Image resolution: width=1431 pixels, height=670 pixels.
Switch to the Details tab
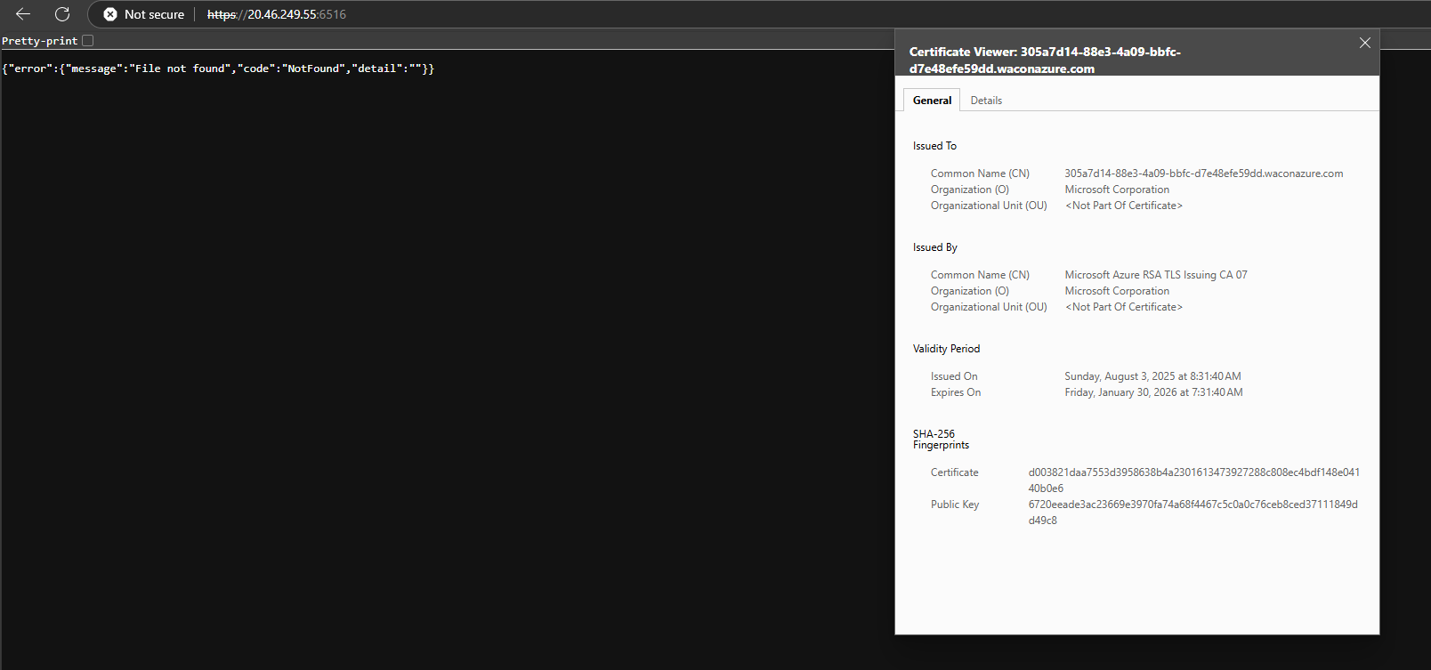click(x=985, y=101)
